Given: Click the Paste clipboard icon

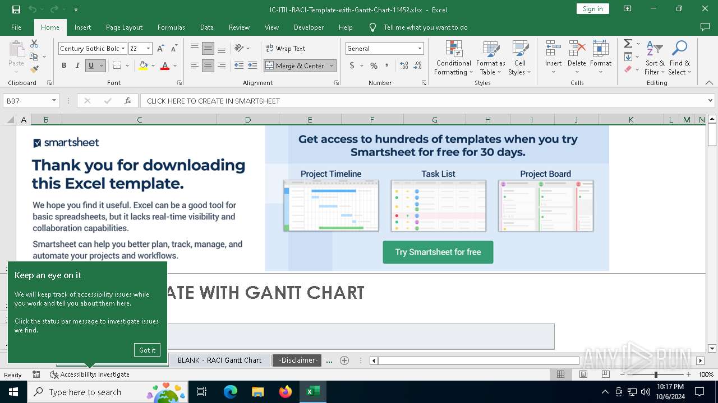Looking at the screenshot, I should click(16, 49).
